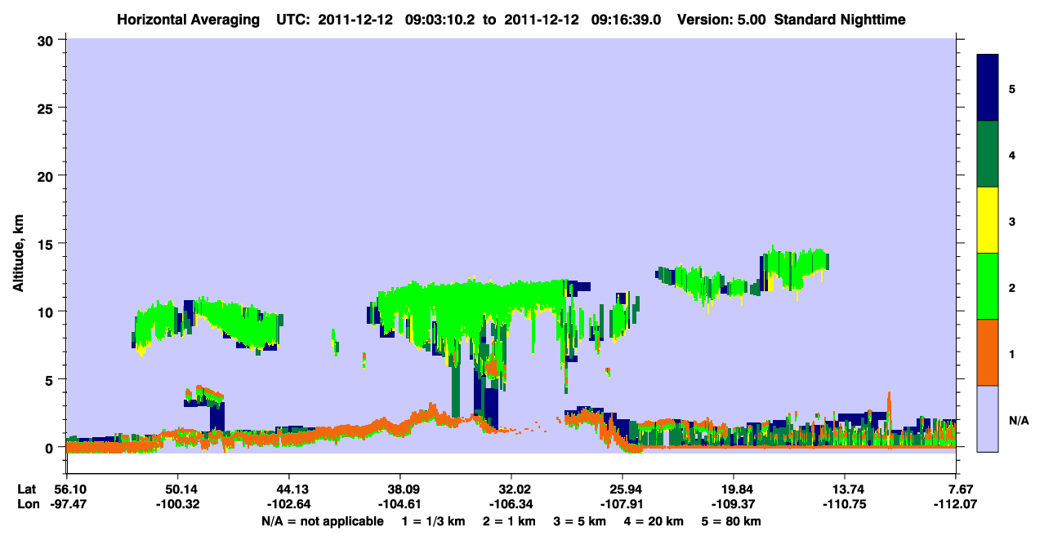Click 'Standard Nighttime' in the title

(840, 20)
